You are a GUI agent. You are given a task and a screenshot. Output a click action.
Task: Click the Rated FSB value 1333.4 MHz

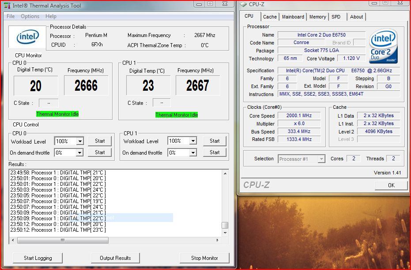299,139
